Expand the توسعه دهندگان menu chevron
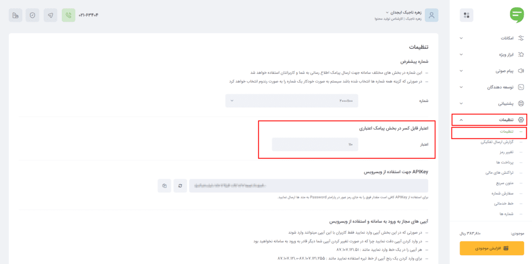Viewport: 532px width, 264px height. (461, 87)
